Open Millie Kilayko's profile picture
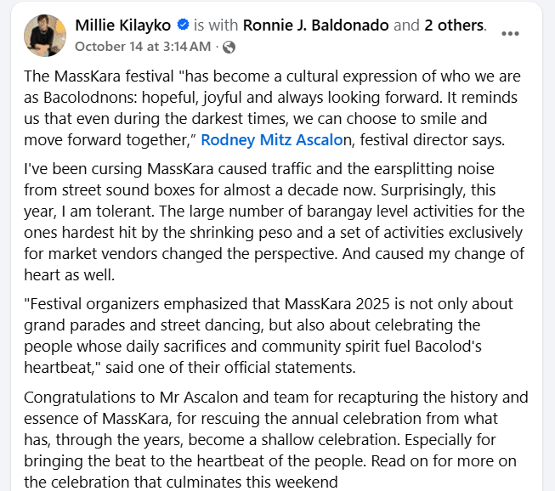Viewport: 555px width, 491px height. coord(45,35)
